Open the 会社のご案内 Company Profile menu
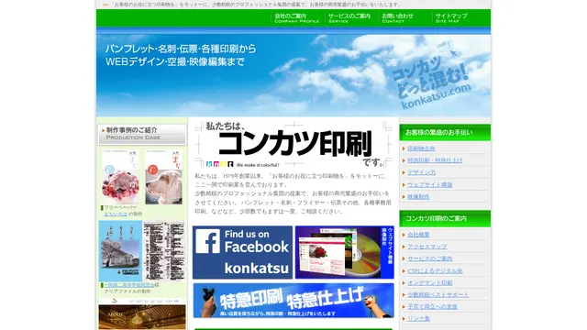Image resolution: width=587 pixels, height=330 pixels. pyautogui.click(x=296, y=18)
